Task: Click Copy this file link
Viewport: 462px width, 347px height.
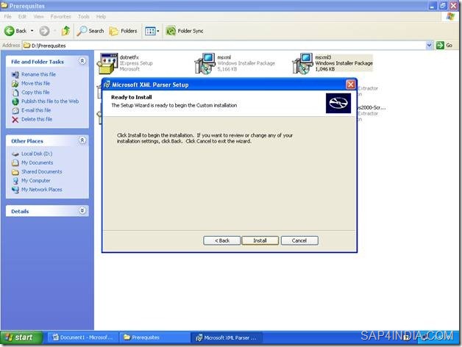Action: point(35,92)
